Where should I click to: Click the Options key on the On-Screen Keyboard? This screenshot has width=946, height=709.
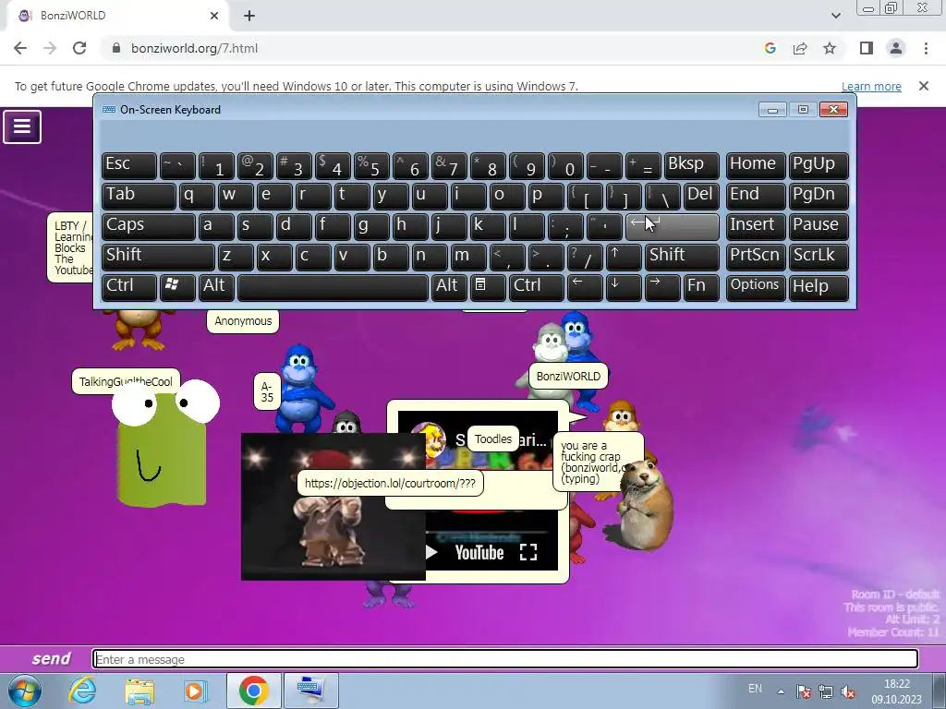click(756, 286)
